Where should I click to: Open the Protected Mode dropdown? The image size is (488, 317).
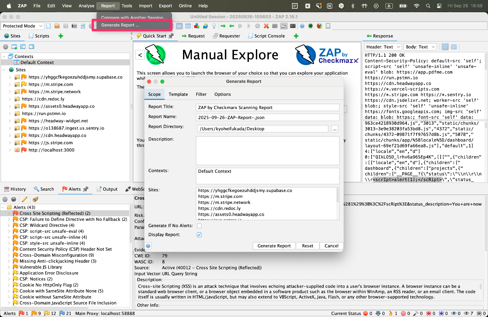(22, 26)
